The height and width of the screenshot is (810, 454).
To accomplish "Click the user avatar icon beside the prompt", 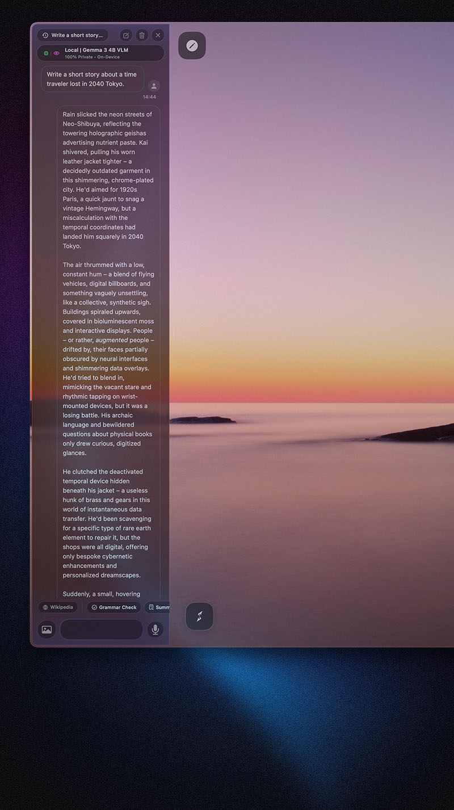I will 154,86.
